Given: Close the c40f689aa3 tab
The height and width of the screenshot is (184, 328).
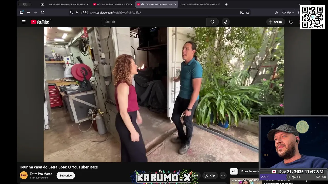Looking at the screenshot, I should [88, 4].
